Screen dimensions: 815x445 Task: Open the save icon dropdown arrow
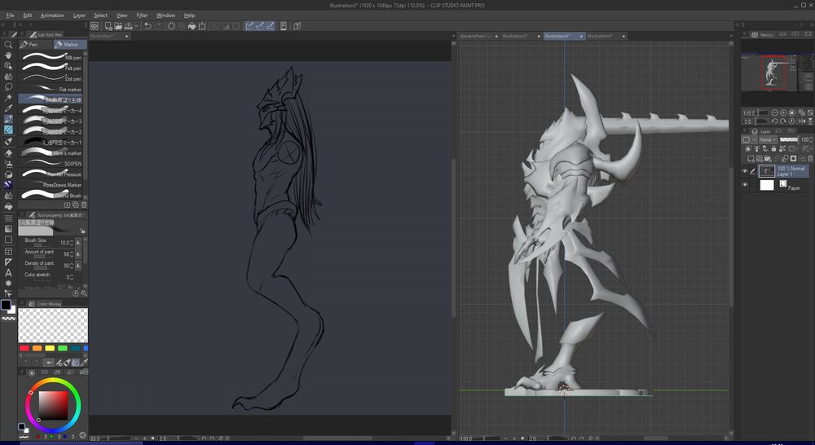coord(136,26)
